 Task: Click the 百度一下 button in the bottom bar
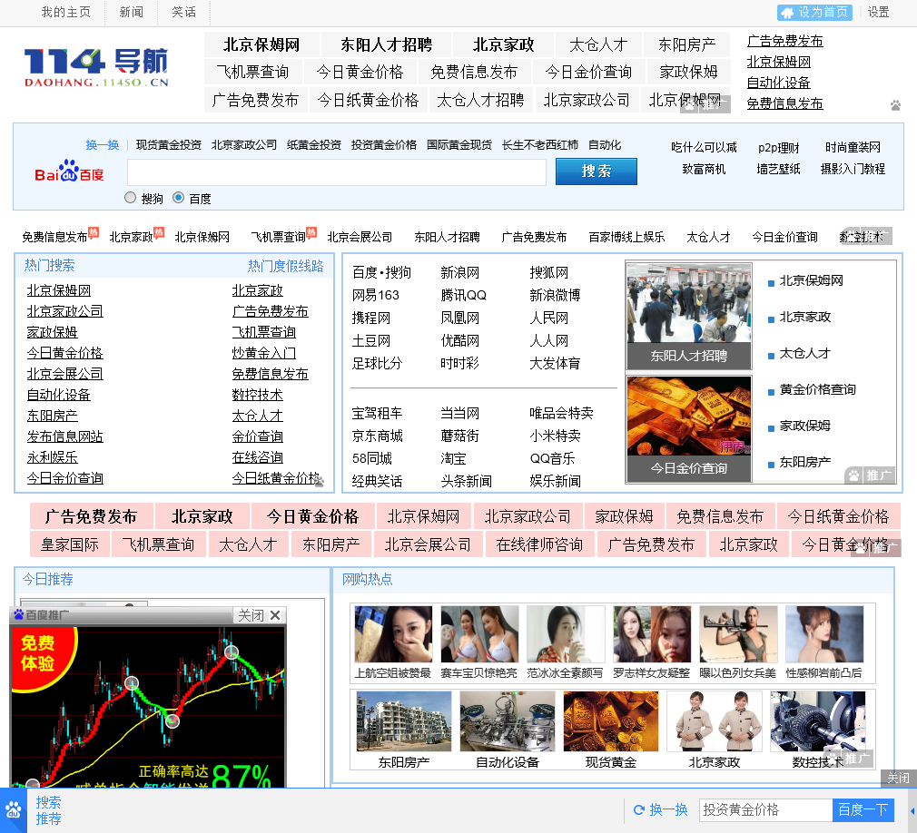(x=863, y=809)
